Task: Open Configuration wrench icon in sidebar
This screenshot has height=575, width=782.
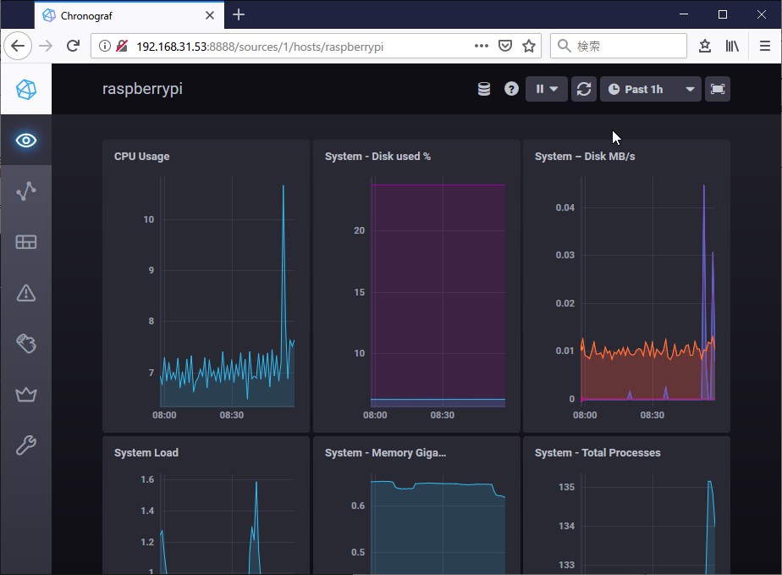Action: click(x=26, y=445)
